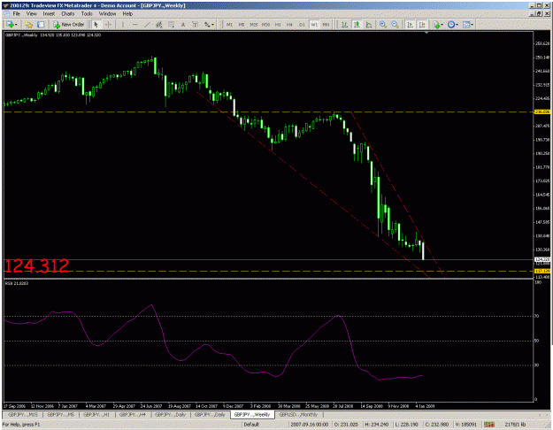Open the Tools menu
The image size is (553, 430).
coord(87,14)
